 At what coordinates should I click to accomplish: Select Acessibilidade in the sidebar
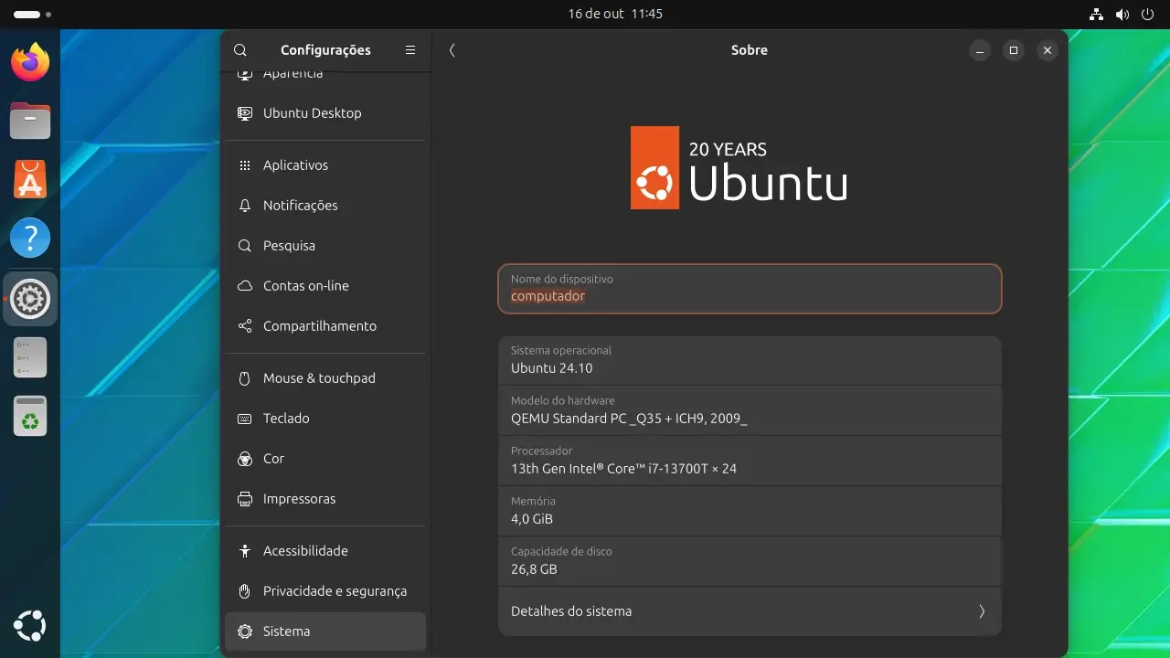(x=325, y=551)
